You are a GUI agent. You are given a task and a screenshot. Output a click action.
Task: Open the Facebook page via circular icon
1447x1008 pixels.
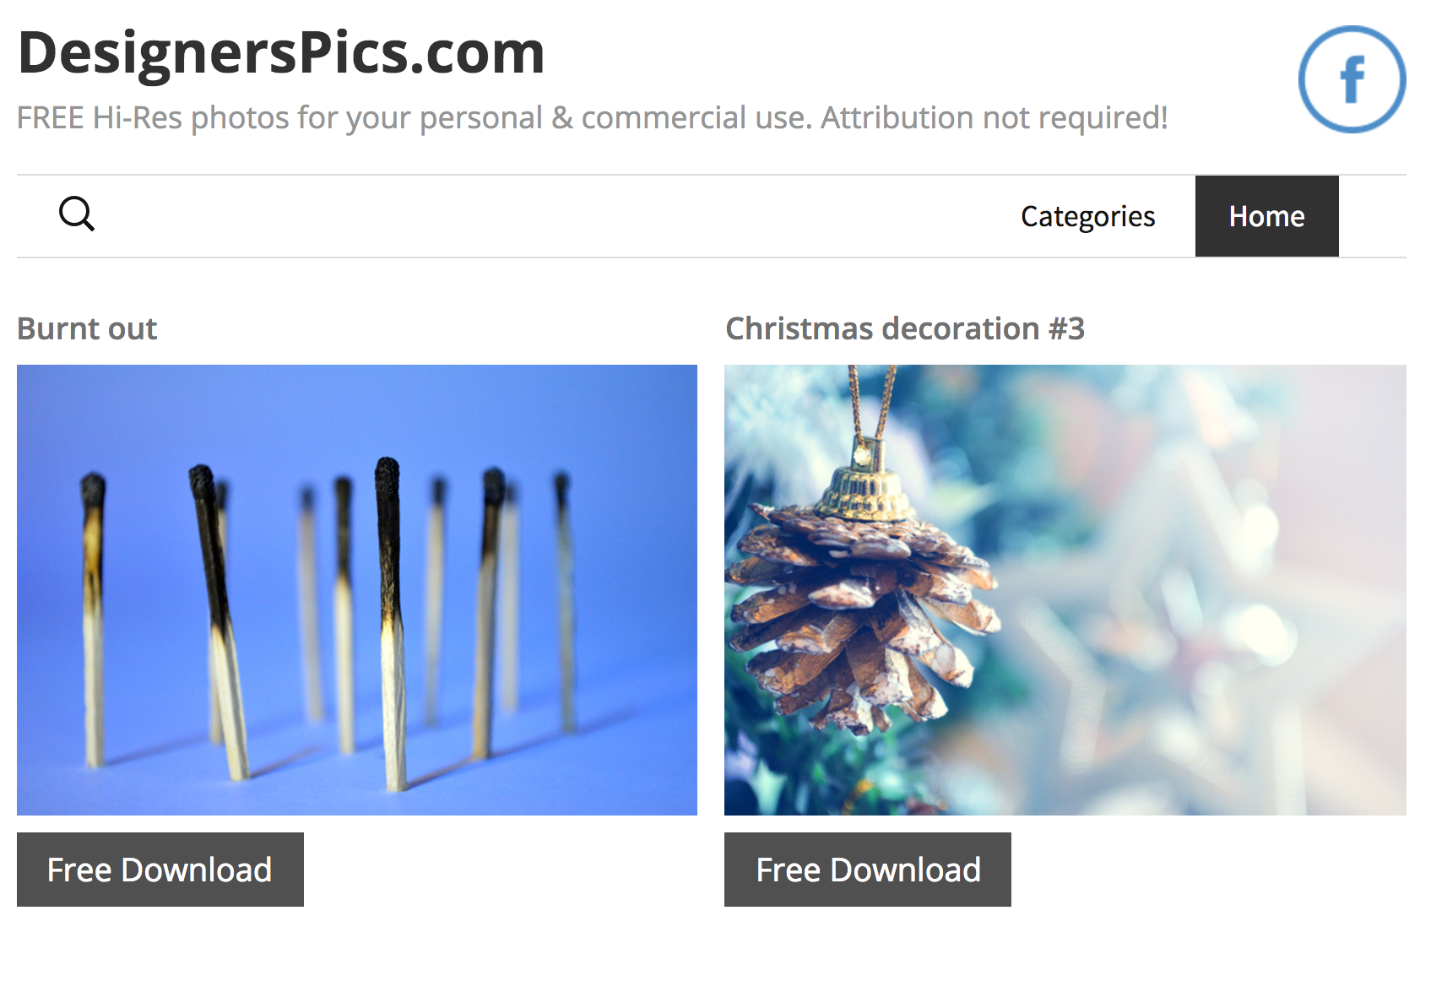(1352, 79)
